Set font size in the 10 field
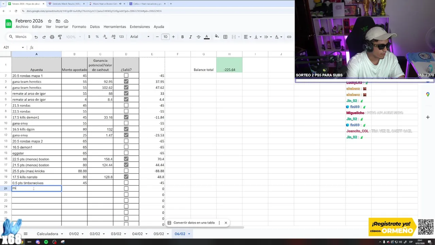435x245 pixels. (165, 37)
